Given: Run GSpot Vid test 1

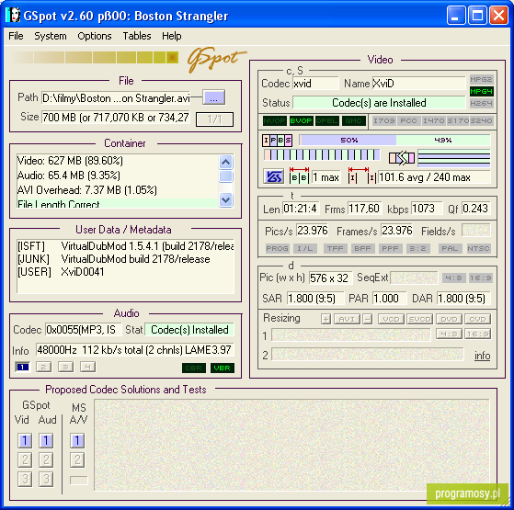Looking at the screenshot, I should [x=25, y=441].
